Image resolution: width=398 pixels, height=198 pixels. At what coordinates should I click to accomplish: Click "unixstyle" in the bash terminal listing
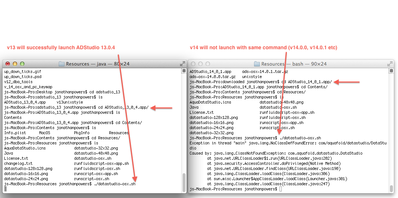[252, 77]
